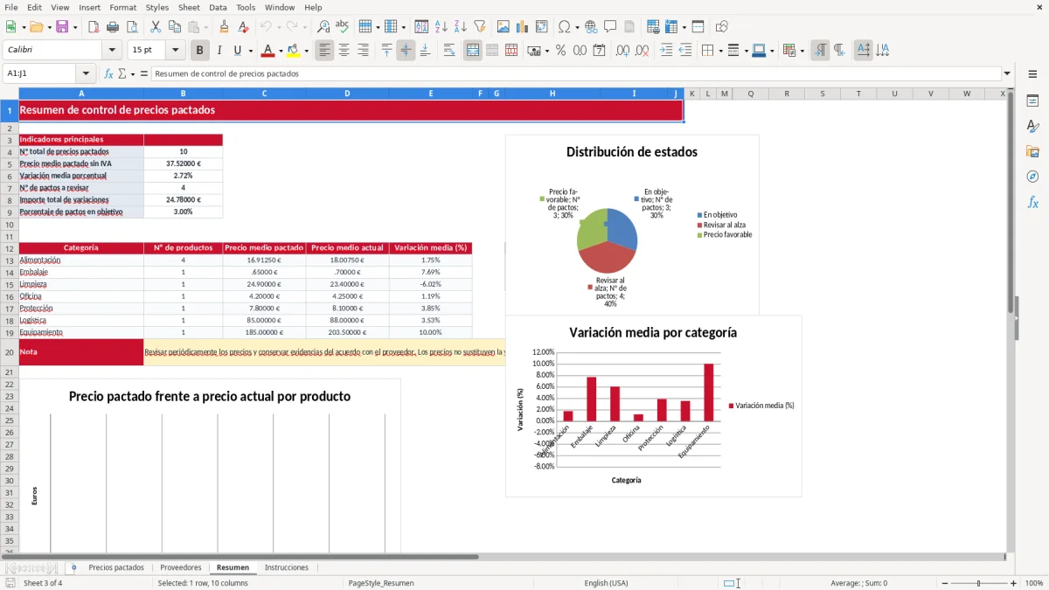The width and height of the screenshot is (1049, 590).
Task: Sort ascending A to Z
Action: pyautogui.click(x=441, y=27)
